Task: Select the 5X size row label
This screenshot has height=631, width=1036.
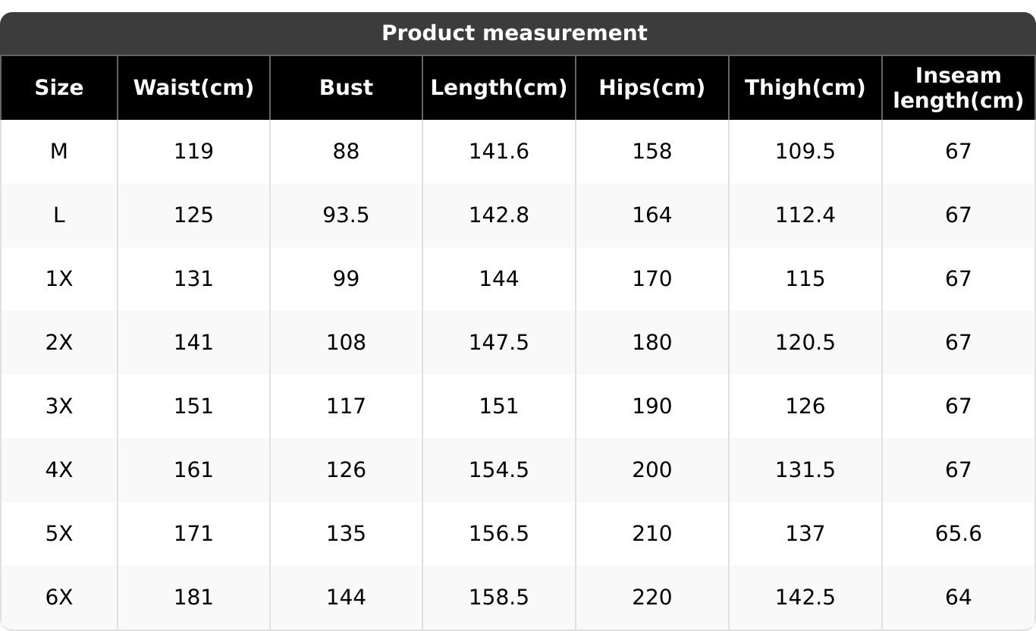Action: 59,534
